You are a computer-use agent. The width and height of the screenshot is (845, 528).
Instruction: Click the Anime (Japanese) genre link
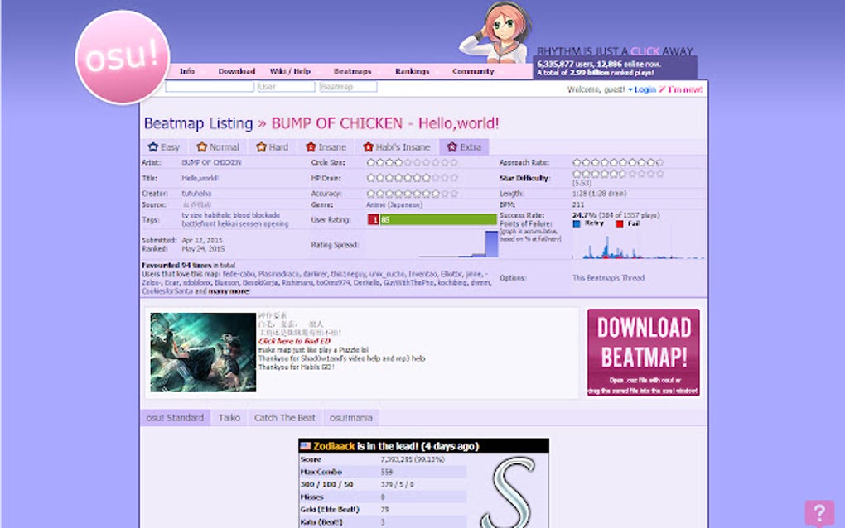point(394,204)
